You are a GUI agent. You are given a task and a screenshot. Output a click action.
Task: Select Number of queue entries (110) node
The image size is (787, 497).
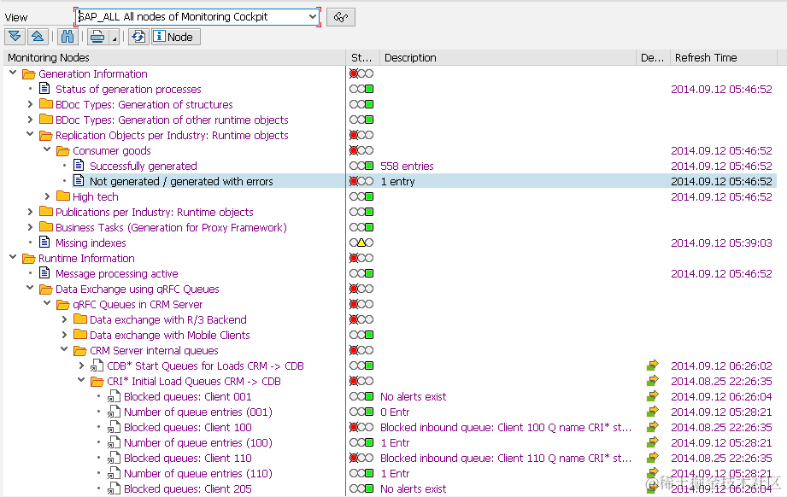(197, 473)
